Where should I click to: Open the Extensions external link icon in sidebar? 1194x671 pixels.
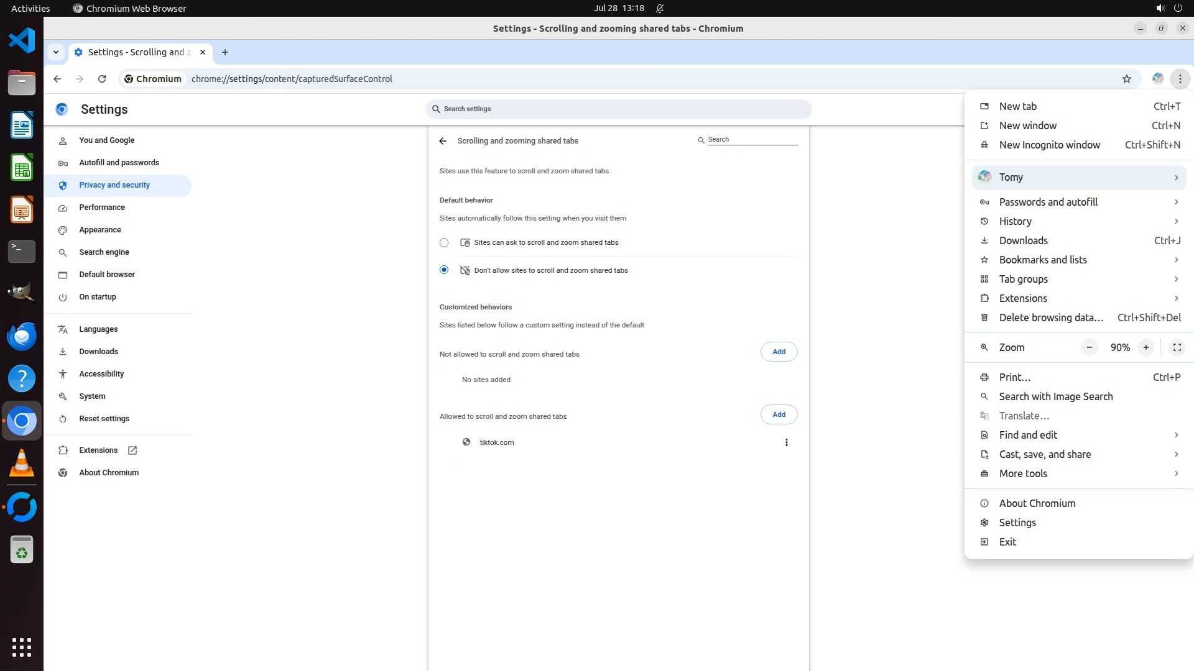click(132, 450)
